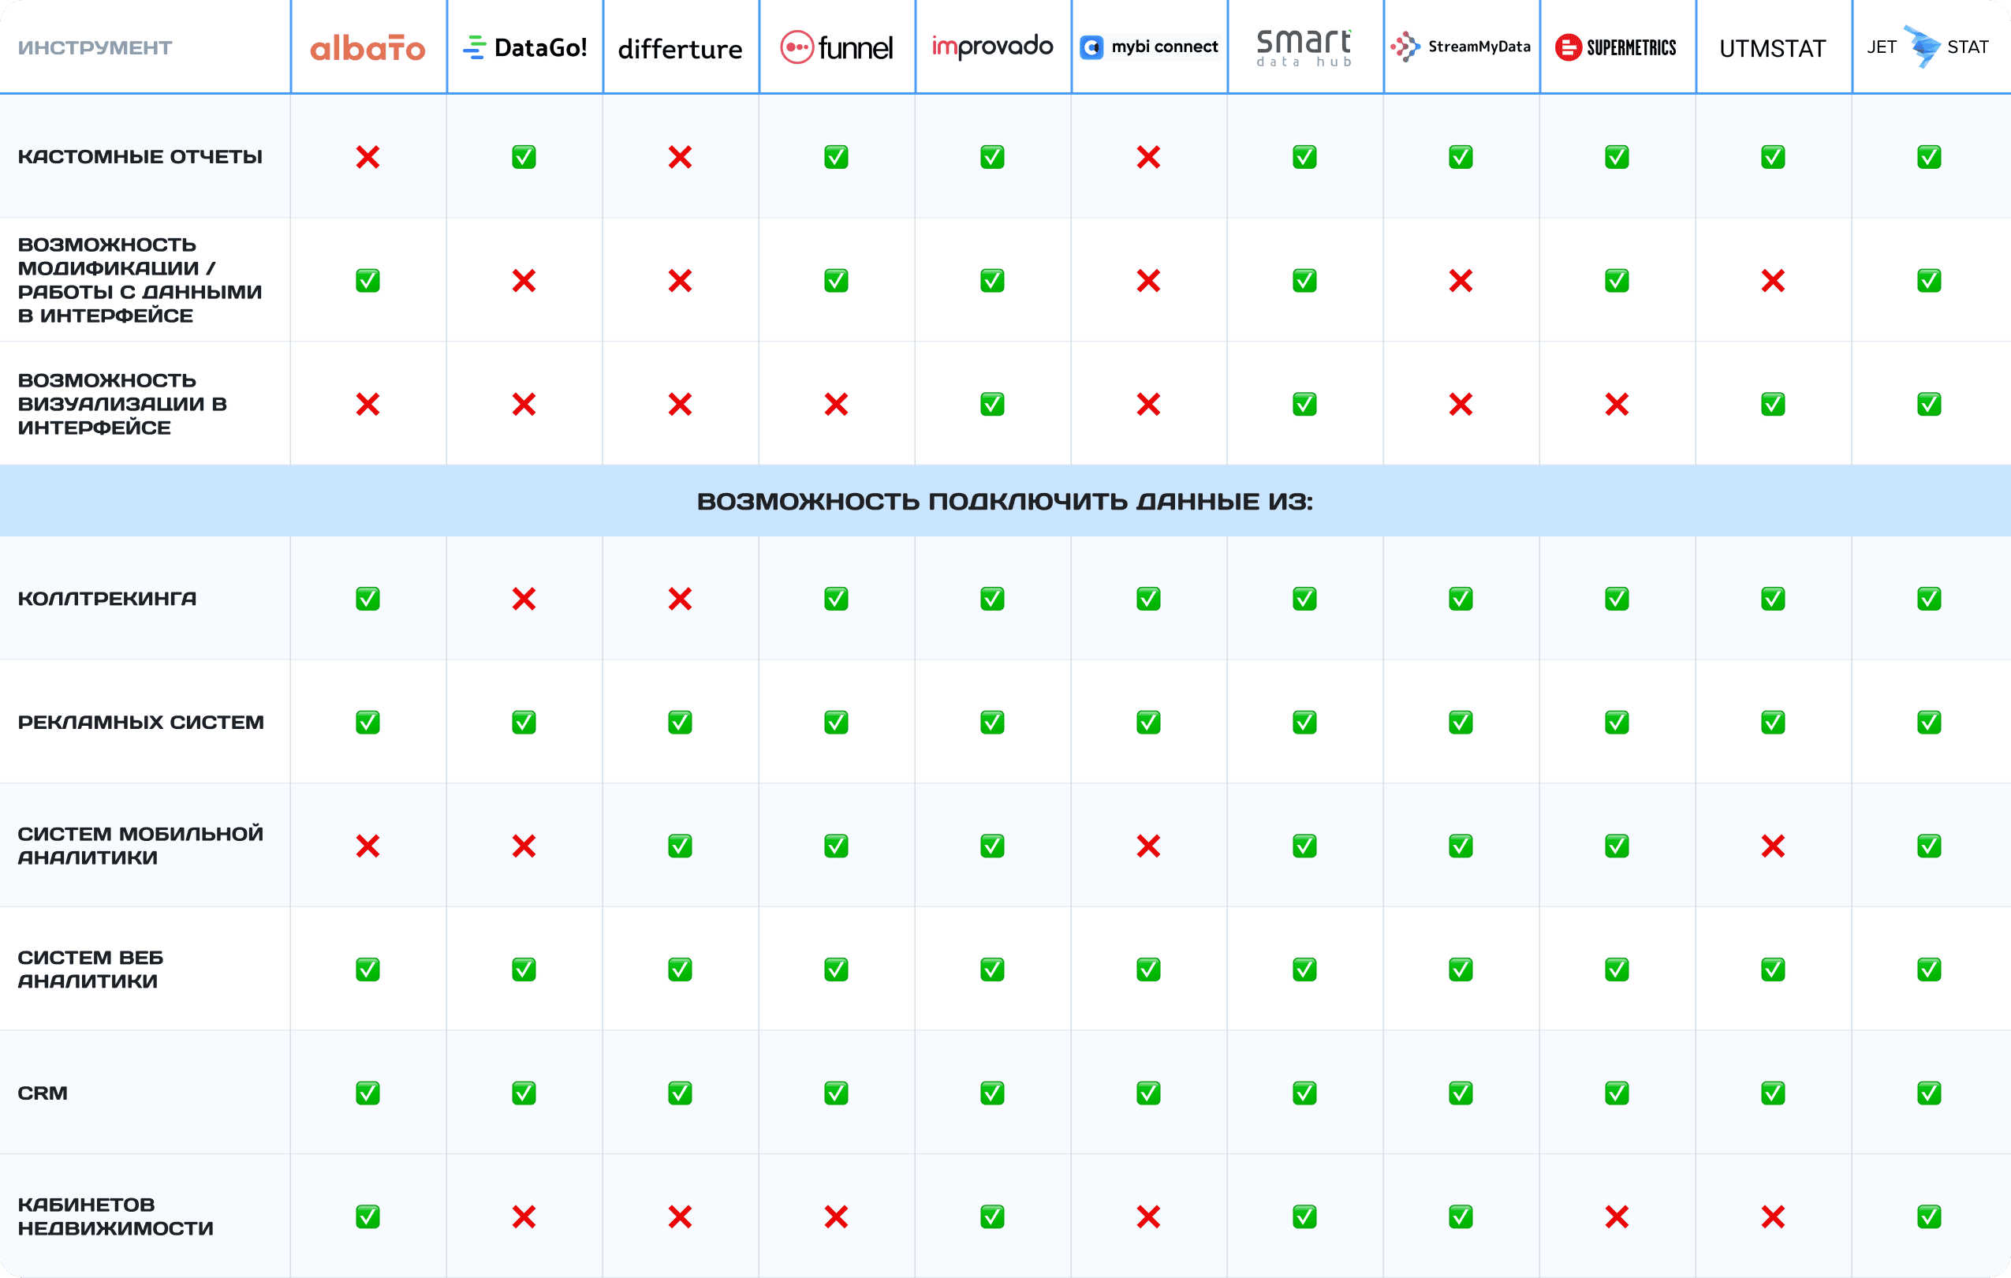Click the green check for DataGo! custom reports
This screenshot has width=2011, height=1278.
524,157
